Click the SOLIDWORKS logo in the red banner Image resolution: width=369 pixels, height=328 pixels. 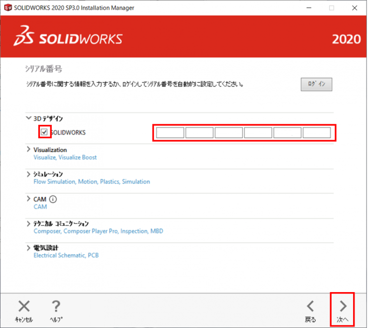(68, 36)
